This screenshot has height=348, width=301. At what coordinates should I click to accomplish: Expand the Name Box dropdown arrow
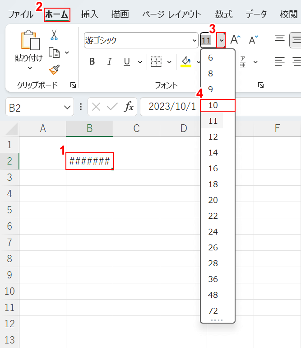pyautogui.click(x=68, y=107)
